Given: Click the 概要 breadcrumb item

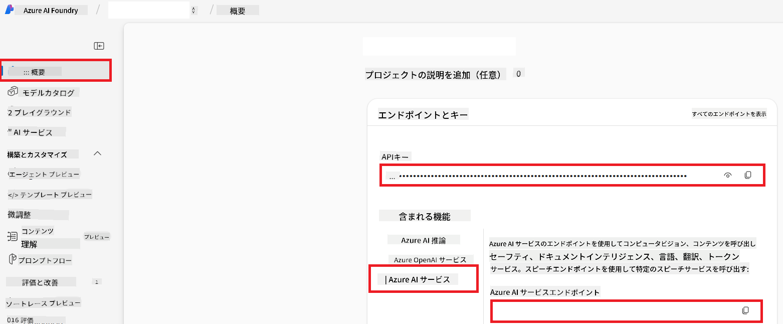Looking at the screenshot, I should 238,11.
